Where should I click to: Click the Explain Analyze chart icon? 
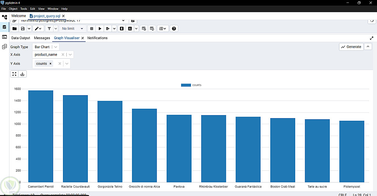point(130,29)
